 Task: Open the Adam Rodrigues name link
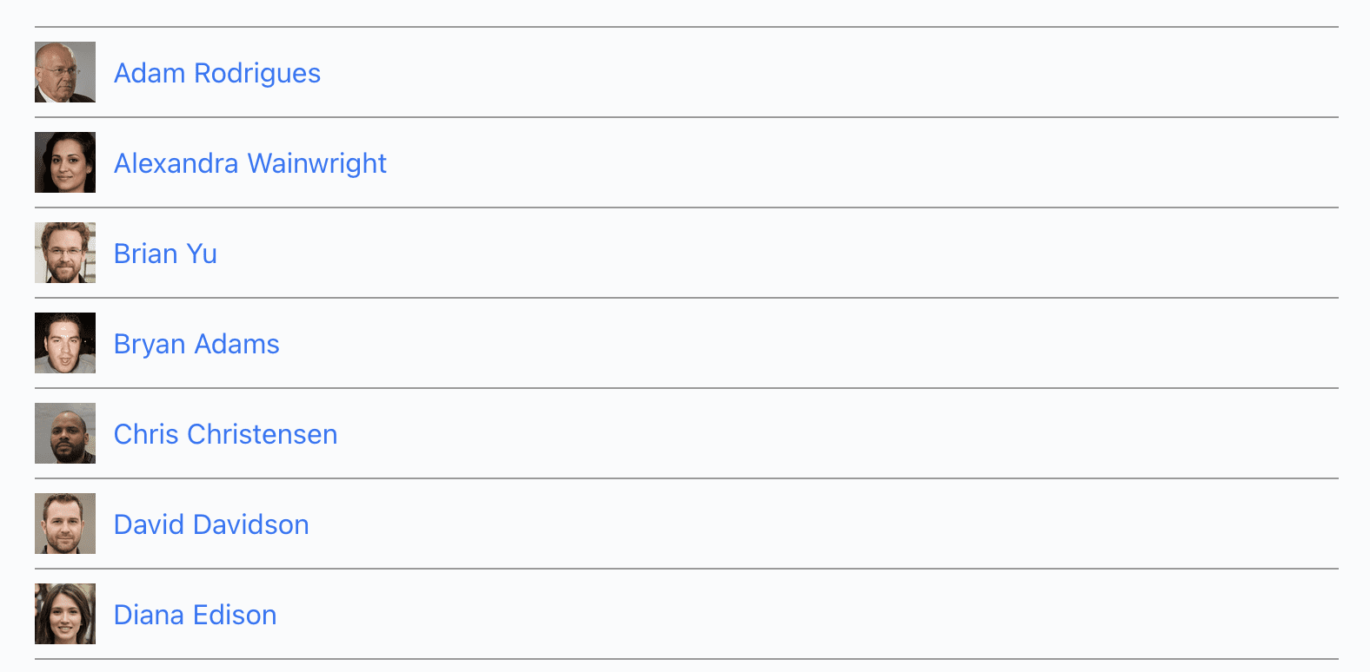pyautogui.click(x=217, y=73)
